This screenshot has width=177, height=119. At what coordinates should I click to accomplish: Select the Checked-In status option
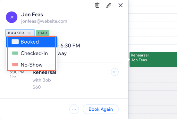[x=32, y=53]
